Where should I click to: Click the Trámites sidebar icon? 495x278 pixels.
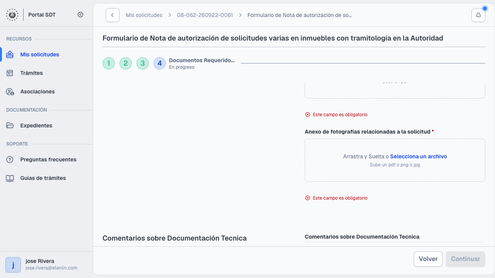click(x=10, y=73)
